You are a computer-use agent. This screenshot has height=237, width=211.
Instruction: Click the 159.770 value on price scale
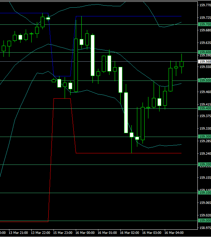pos(204,5)
